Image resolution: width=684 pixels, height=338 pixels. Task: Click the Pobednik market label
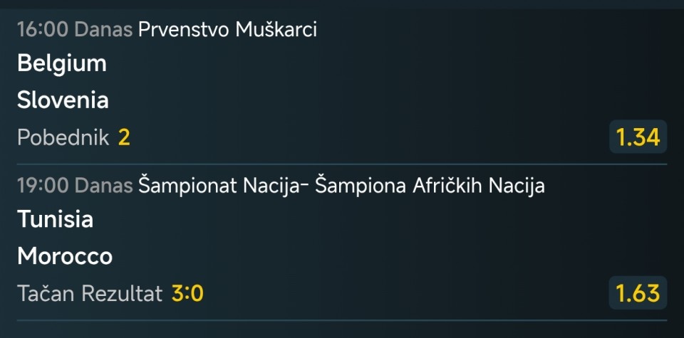point(63,138)
